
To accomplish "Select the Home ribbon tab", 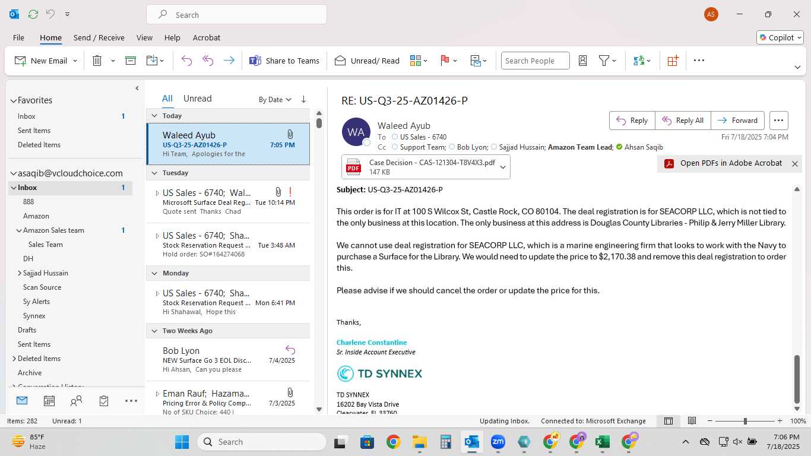I will pos(50,37).
